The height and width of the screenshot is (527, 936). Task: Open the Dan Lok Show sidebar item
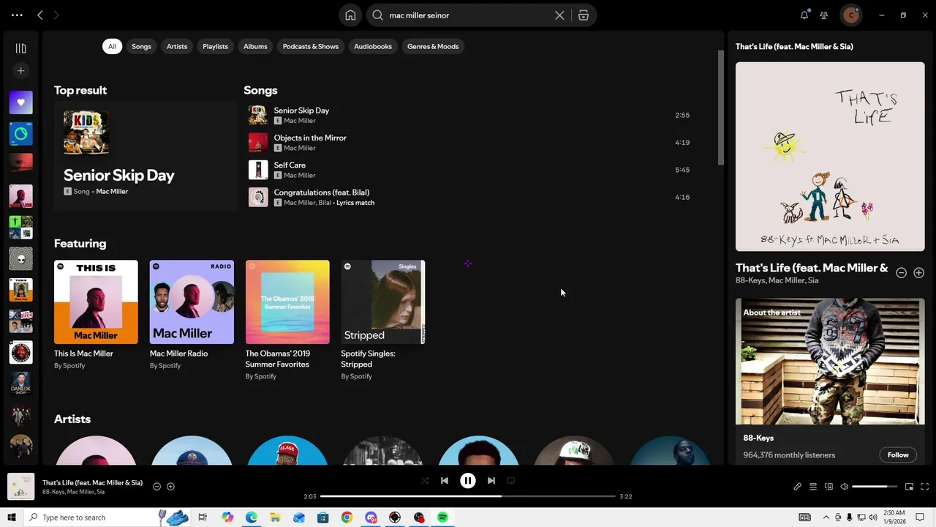[x=20, y=384]
